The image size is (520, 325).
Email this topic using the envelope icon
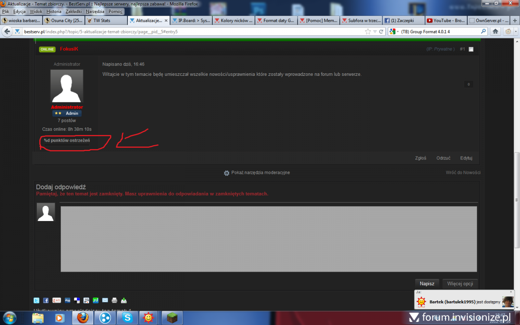point(105,300)
